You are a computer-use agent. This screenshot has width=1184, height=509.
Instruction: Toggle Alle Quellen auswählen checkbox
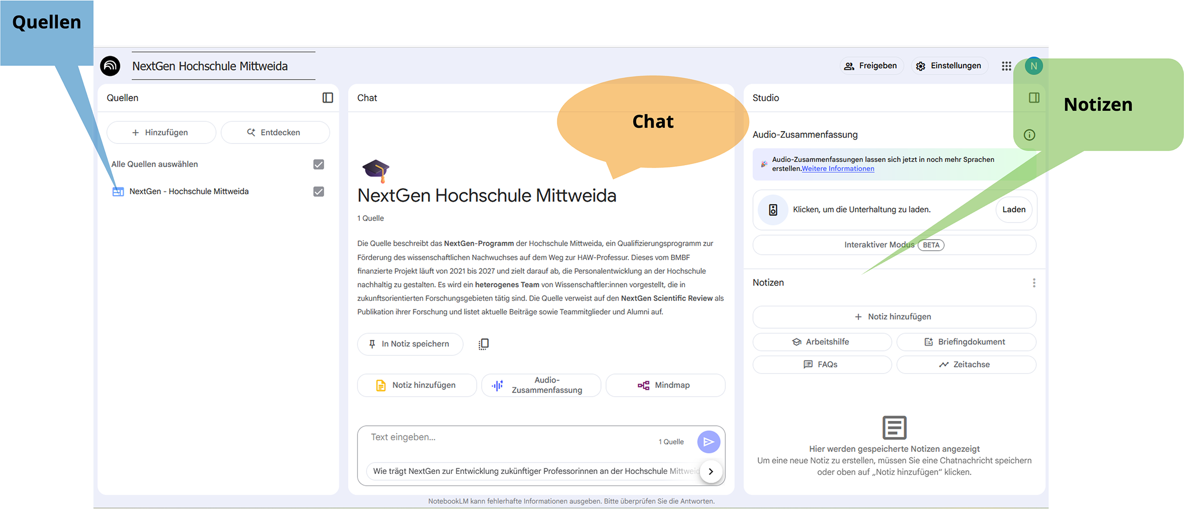click(319, 164)
